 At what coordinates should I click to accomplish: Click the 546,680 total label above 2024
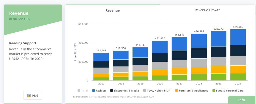238,27
